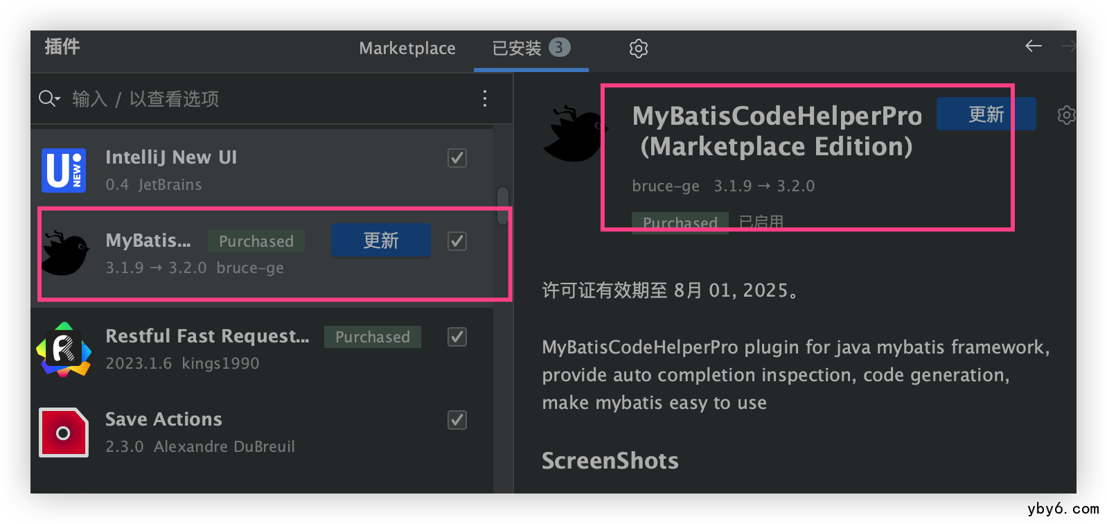
Task: Click the Save Actions plugin icon
Action: (x=64, y=433)
